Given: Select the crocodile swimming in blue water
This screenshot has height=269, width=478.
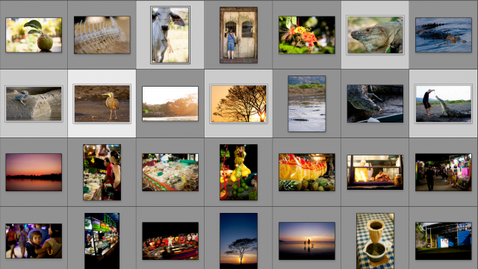Looking at the screenshot, I should coord(443,35).
